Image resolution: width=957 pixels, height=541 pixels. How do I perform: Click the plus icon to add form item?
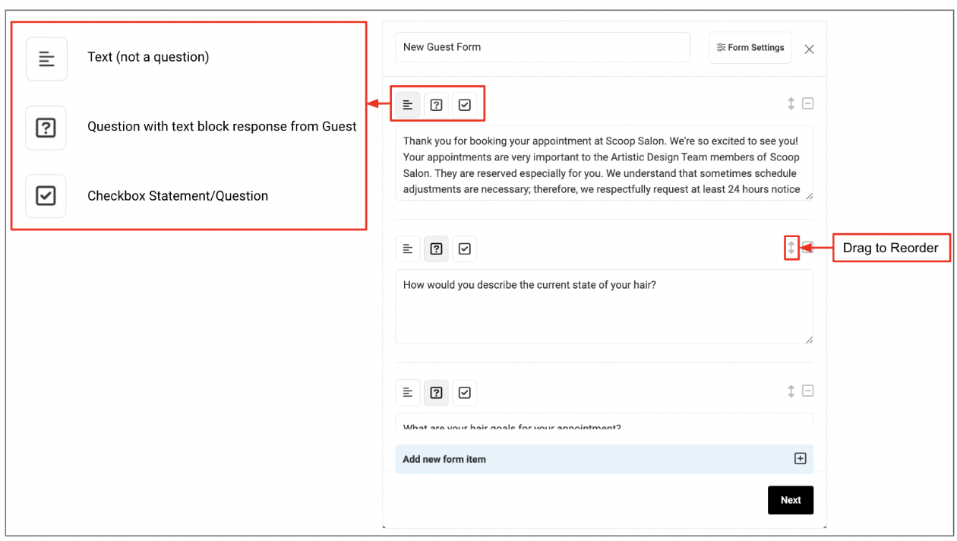coord(800,459)
